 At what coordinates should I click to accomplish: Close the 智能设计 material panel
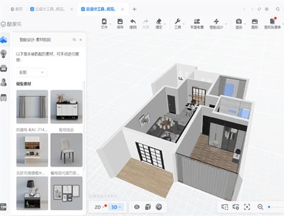tap(80, 40)
